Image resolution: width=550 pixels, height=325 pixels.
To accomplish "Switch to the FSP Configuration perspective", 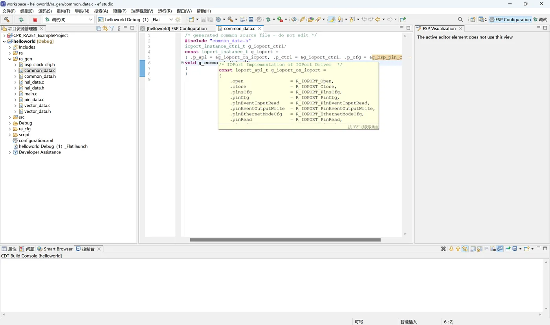I will click(x=510, y=19).
